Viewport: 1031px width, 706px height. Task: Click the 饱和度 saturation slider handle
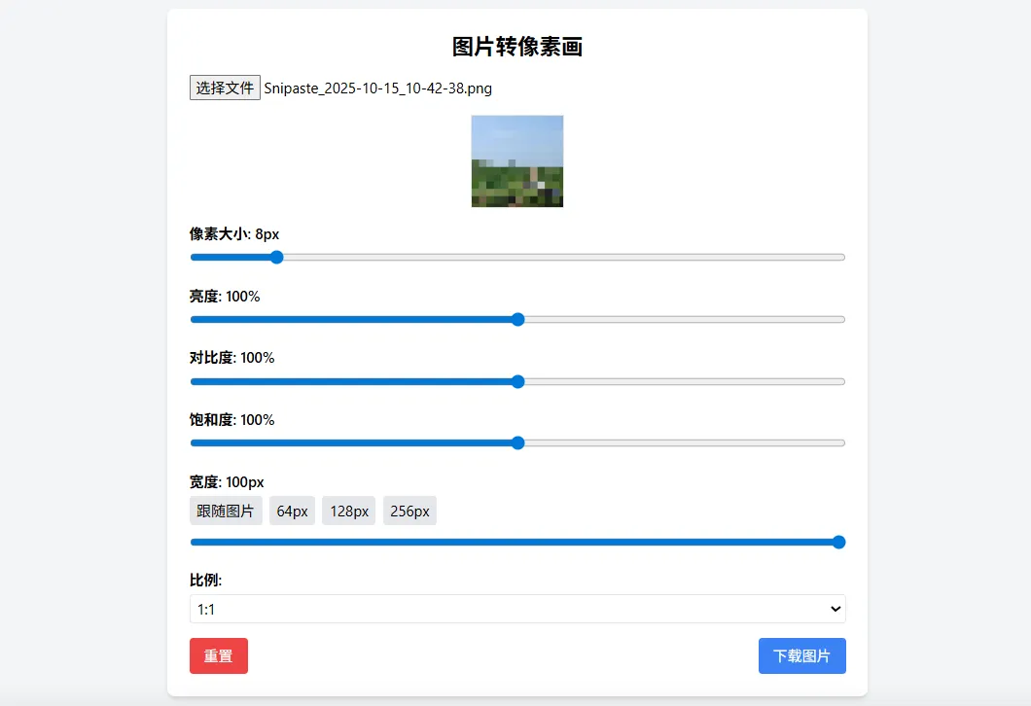tap(517, 442)
